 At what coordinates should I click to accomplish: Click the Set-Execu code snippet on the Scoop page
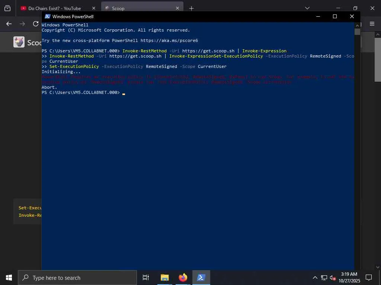pyautogui.click(x=30, y=208)
